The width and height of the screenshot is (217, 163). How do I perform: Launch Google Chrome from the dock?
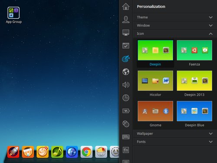(x=86, y=152)
